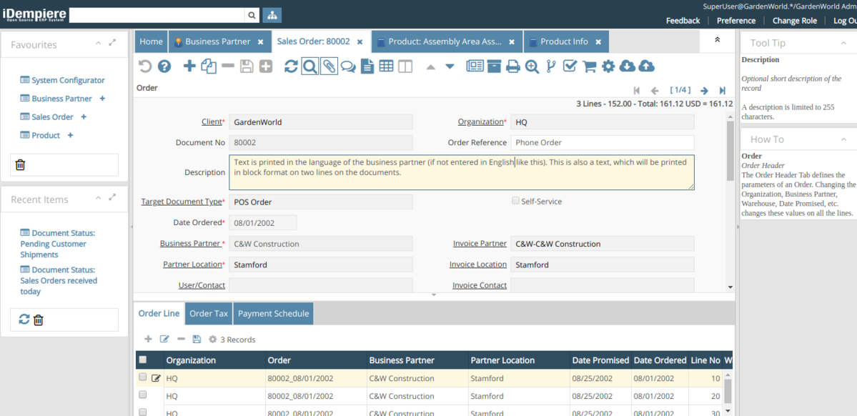The height and width of the screenshot is (416, 857).
Task: Enable the Self-Service checkbox
Action: pyautogui.click(x=515, y=201)
